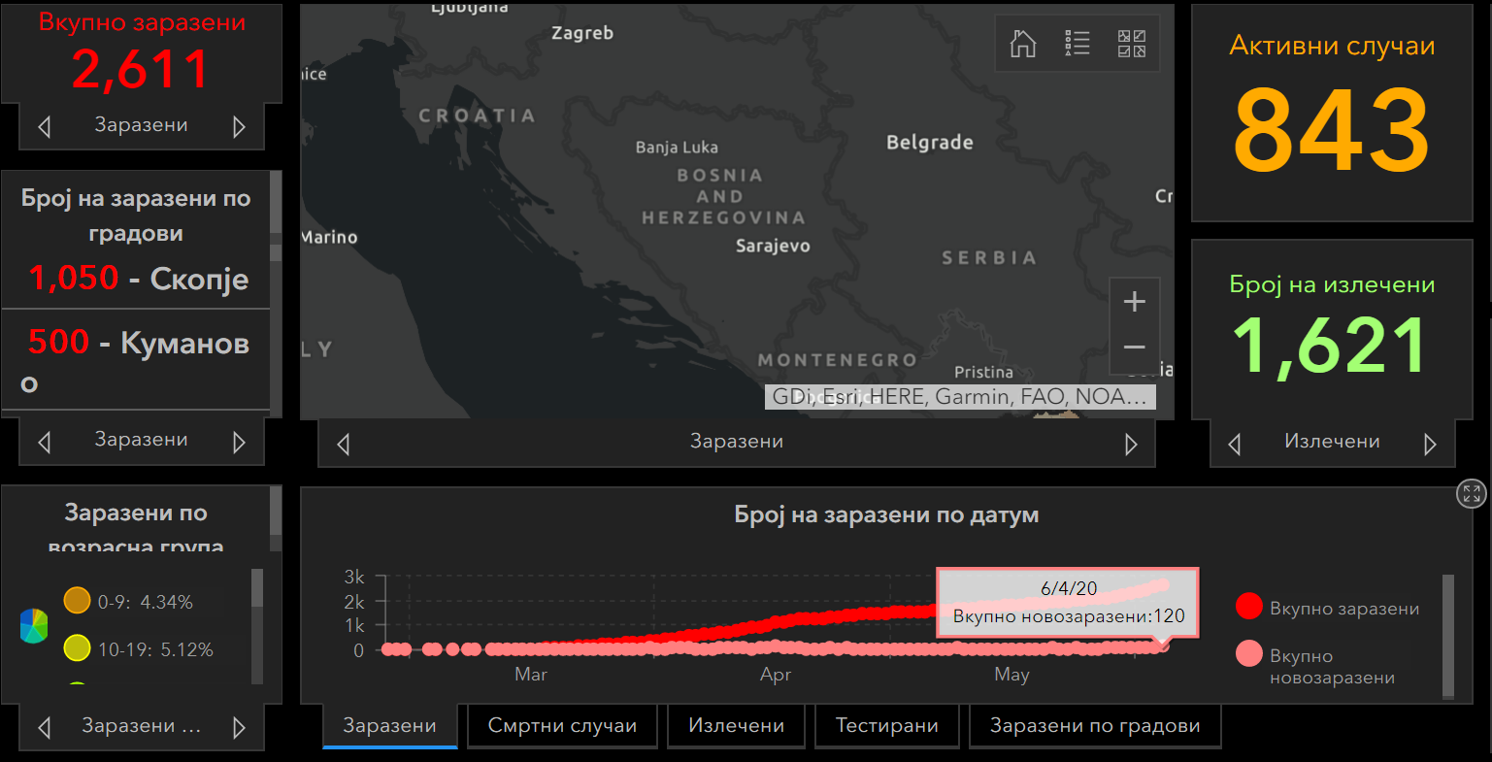Viewport: 1492px width, 762px height.
Task: Zoom in on the map with plus
Action: click(1134, 302)
